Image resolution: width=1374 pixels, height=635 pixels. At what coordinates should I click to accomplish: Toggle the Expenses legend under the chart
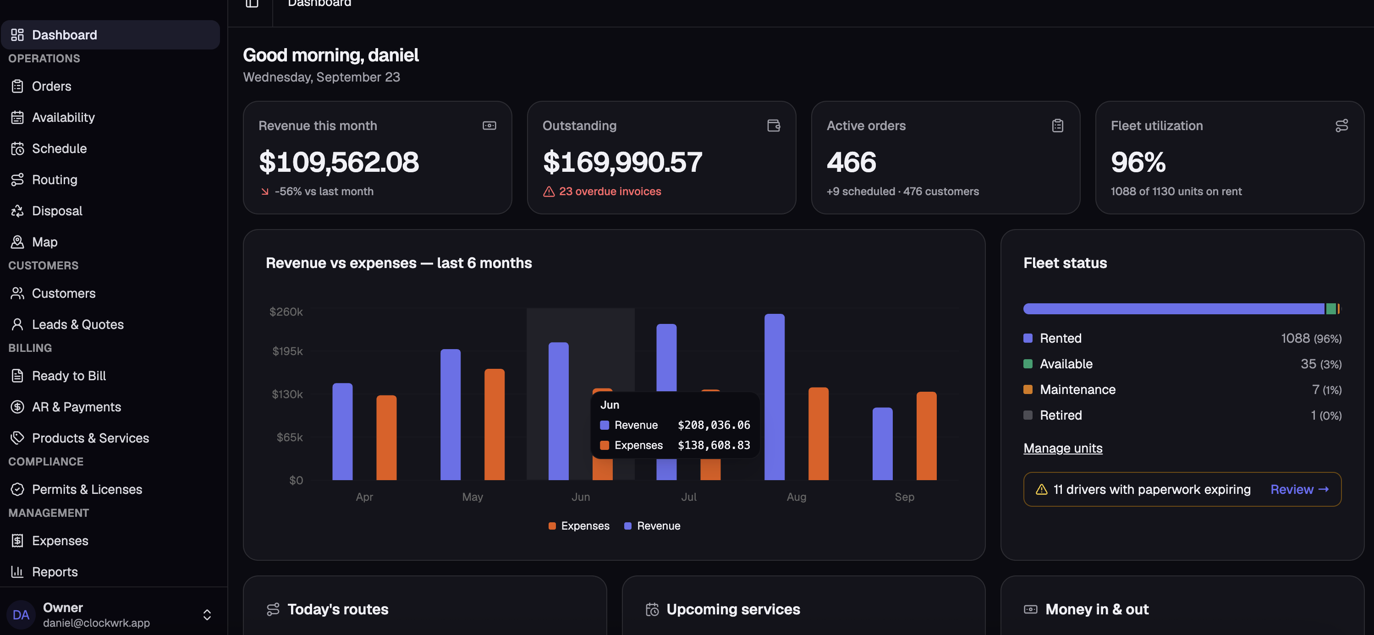click(579, 526)
